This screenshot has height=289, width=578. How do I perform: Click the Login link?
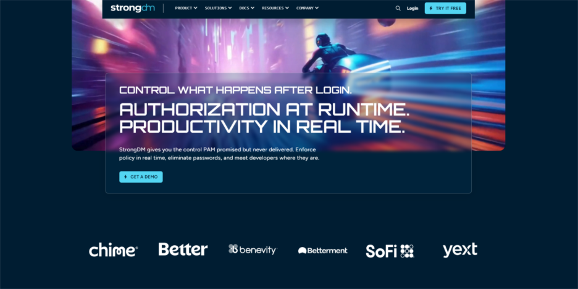point(413,8)
